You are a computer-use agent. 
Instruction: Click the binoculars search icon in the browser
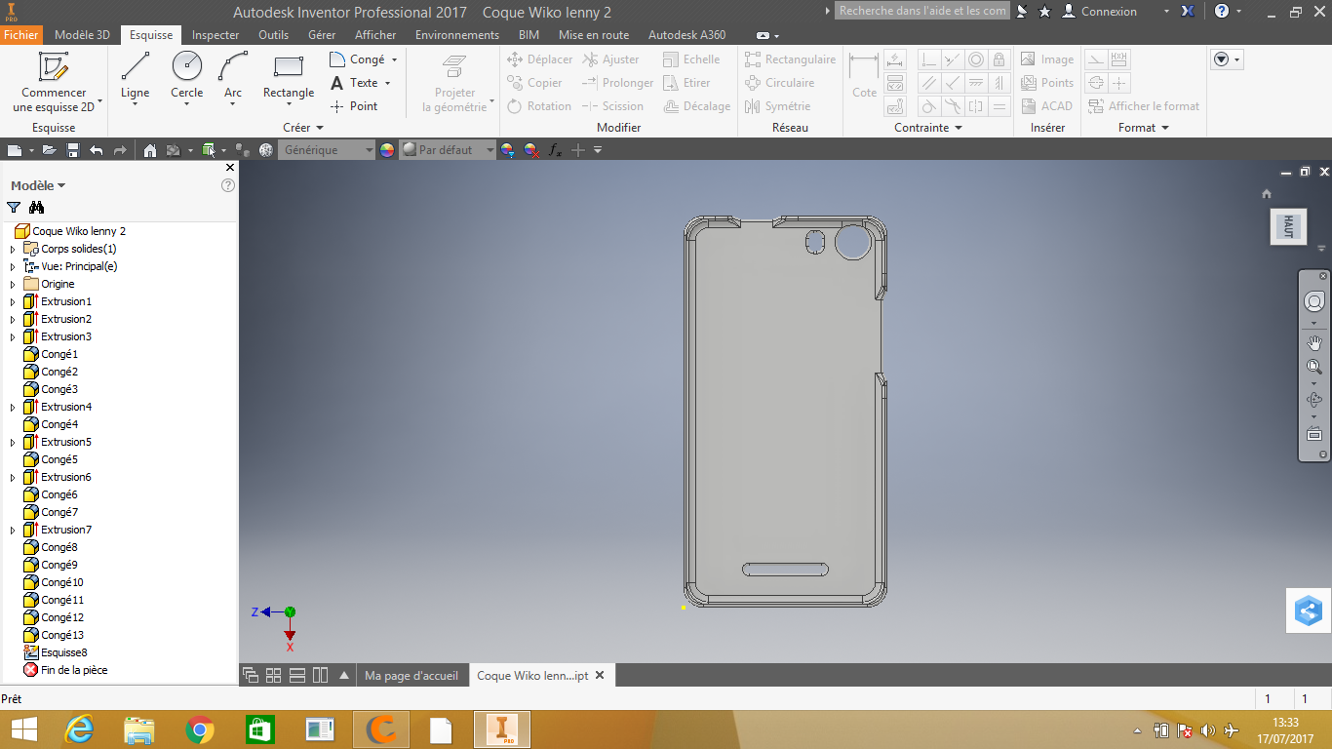37,207
